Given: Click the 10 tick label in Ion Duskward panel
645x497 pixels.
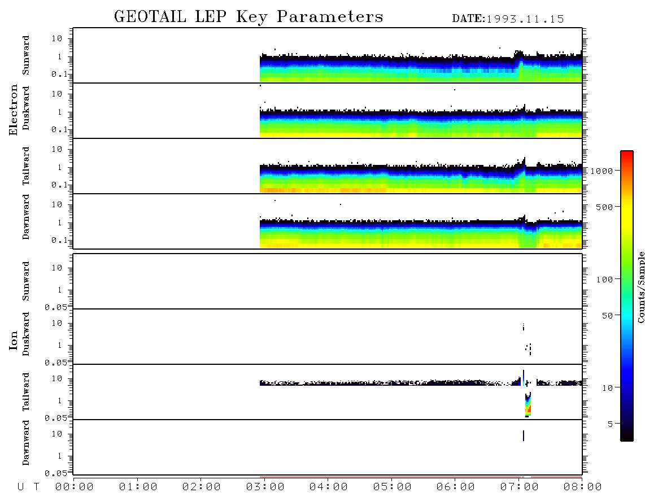Looking at the screenshot, I should click(57, 324).
